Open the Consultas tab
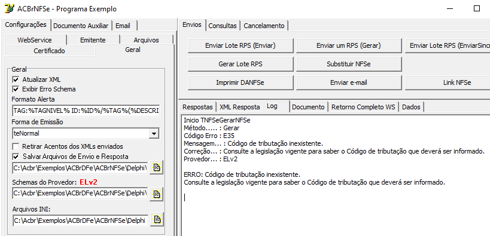Viewport: 490px width, 236px height. 223,26
